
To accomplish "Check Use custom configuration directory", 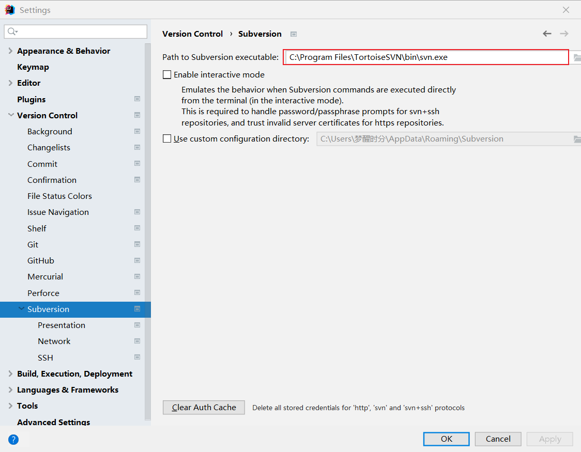I will tap(167, 139).
